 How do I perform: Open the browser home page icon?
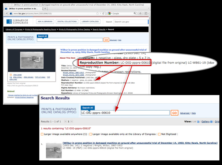(x=140, y=13)
